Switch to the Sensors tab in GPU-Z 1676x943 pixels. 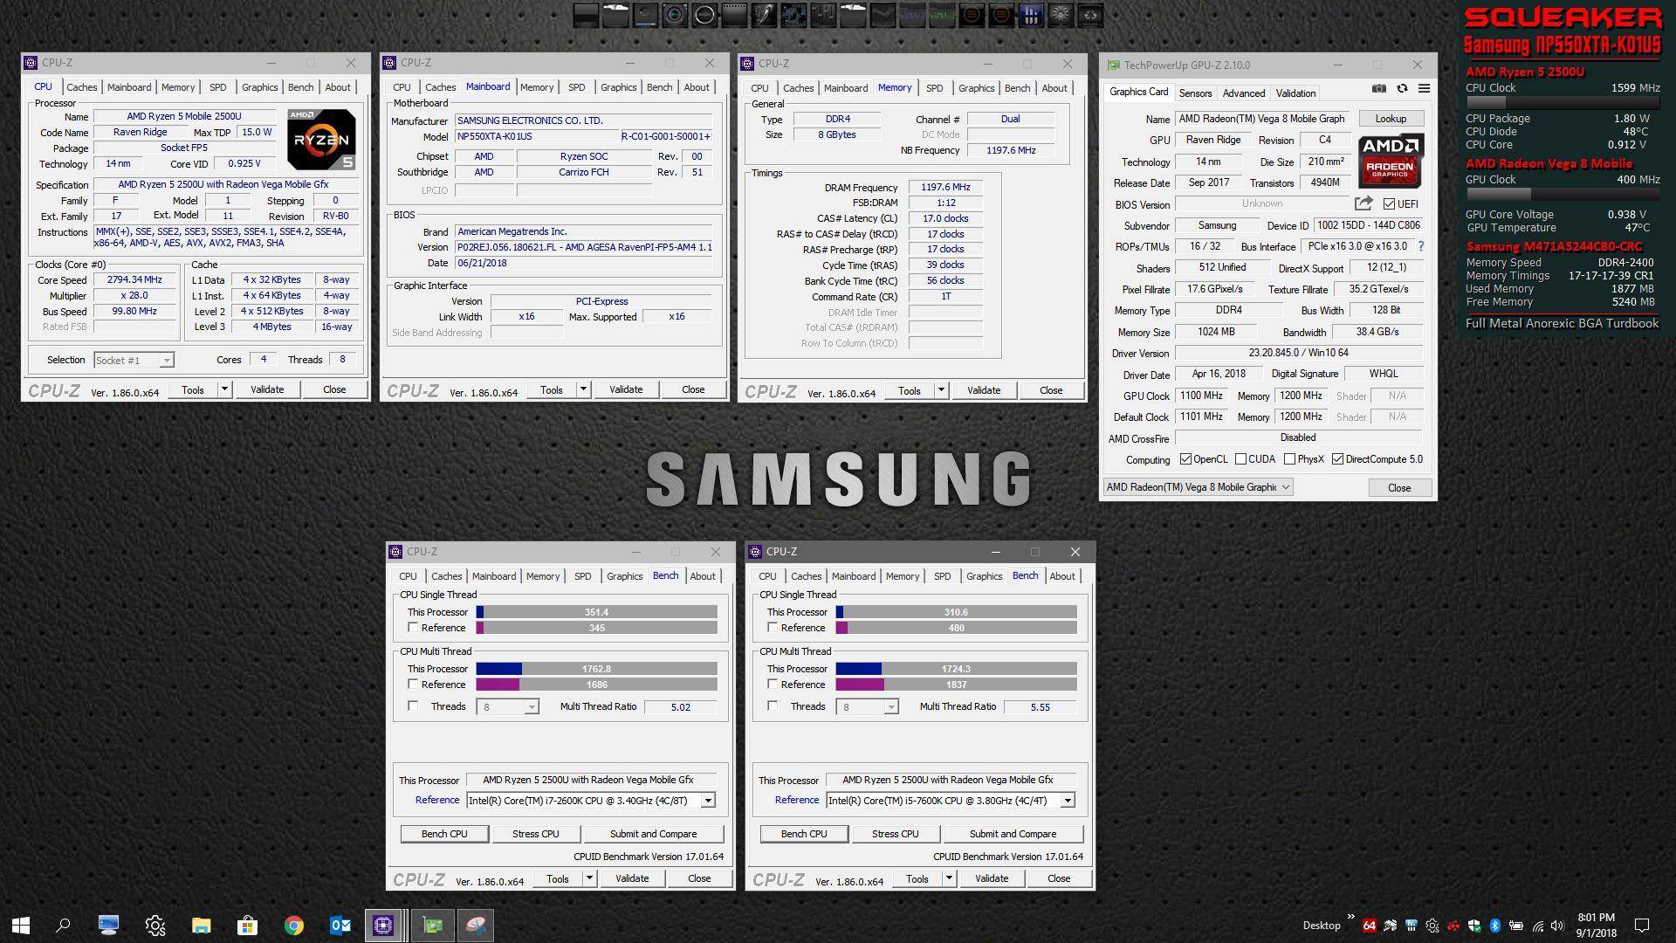pos(1195,93)
